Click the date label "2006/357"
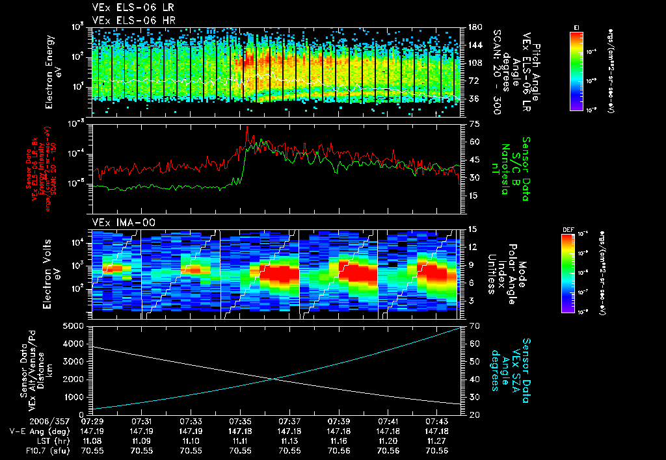 coord(49,422)
